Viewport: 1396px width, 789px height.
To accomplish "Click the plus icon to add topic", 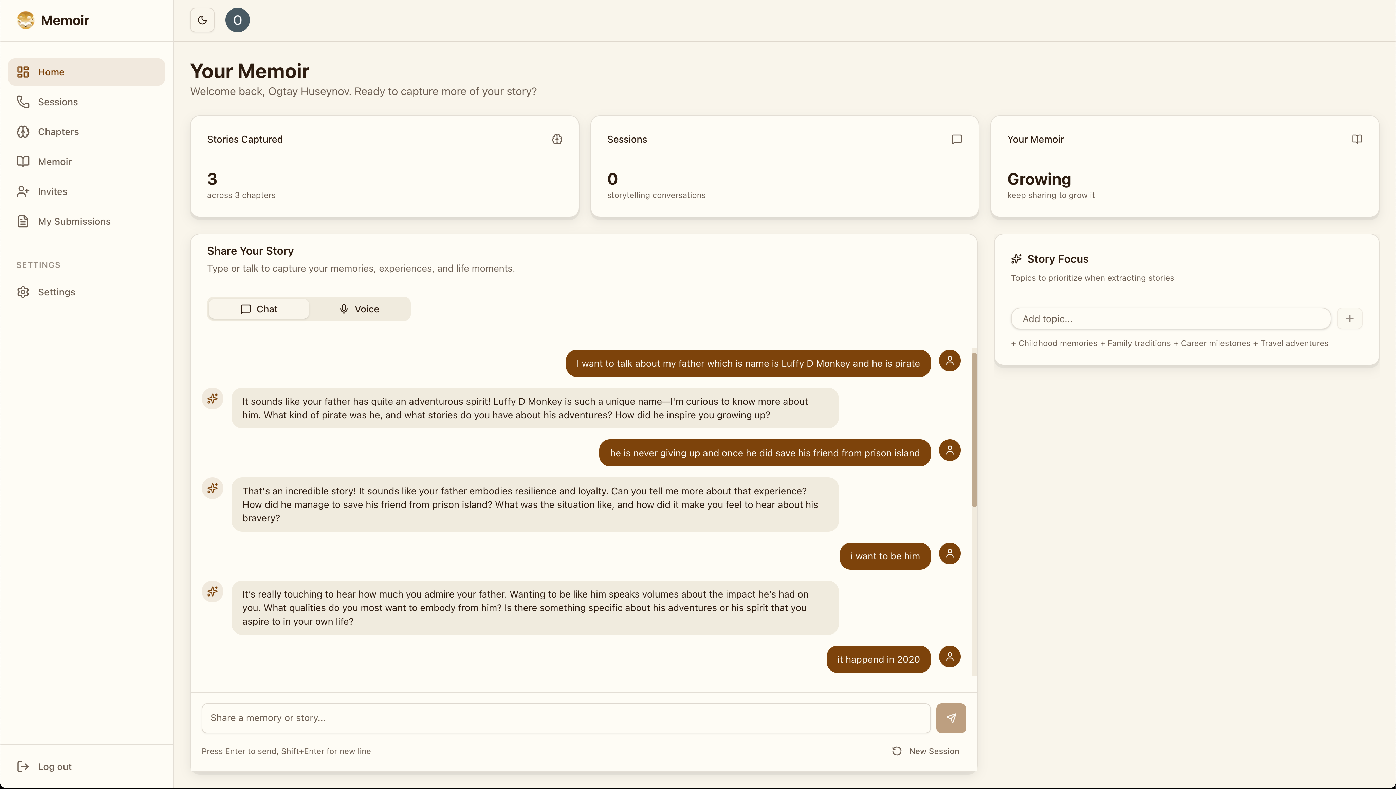I will click(1349, 319).
